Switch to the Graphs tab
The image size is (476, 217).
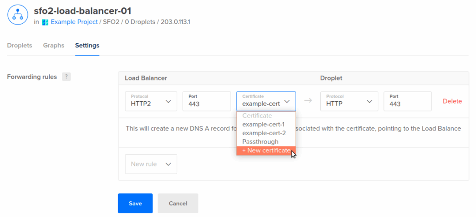tap(53, 46)
